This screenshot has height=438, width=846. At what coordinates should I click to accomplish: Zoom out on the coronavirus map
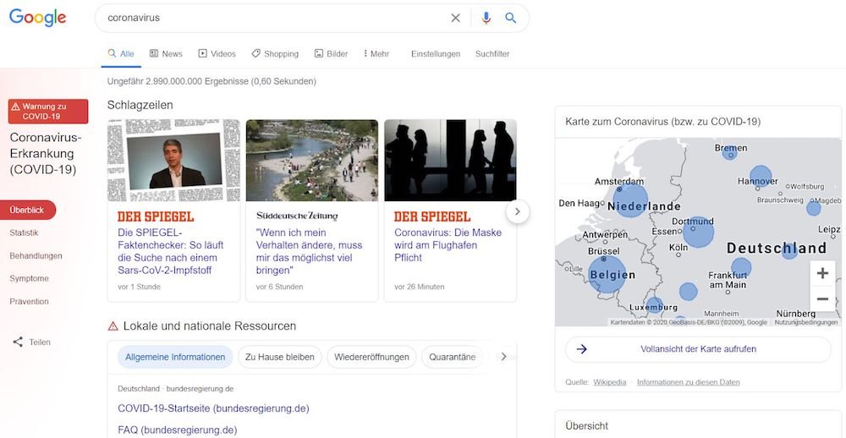click(x=822, y=298)
